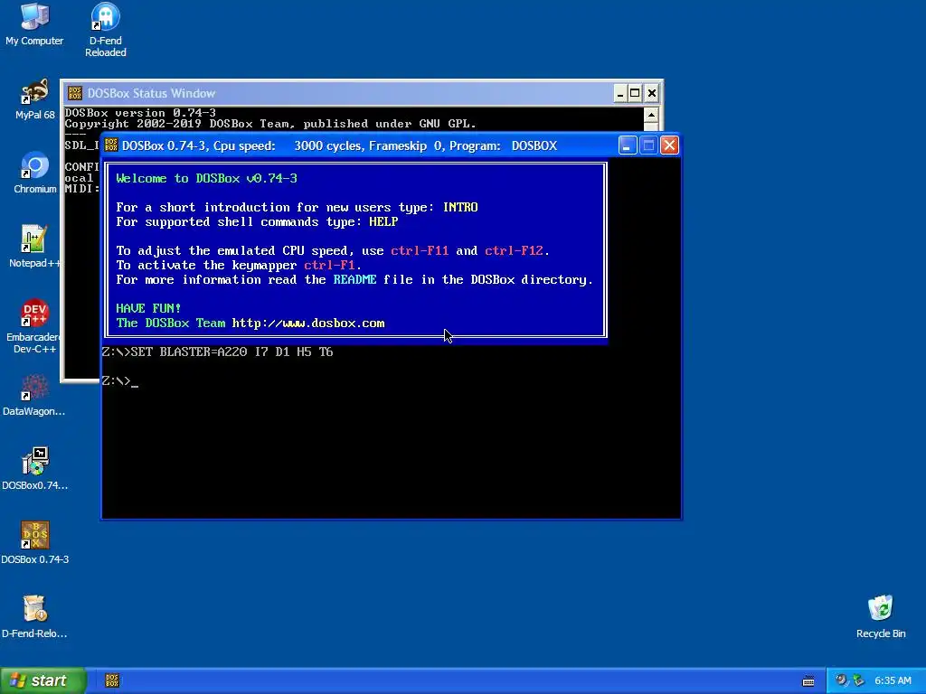926x694 pixels.
Task: Click the Status Window scrollbar up arrow
Action: (x=651, y=115)
